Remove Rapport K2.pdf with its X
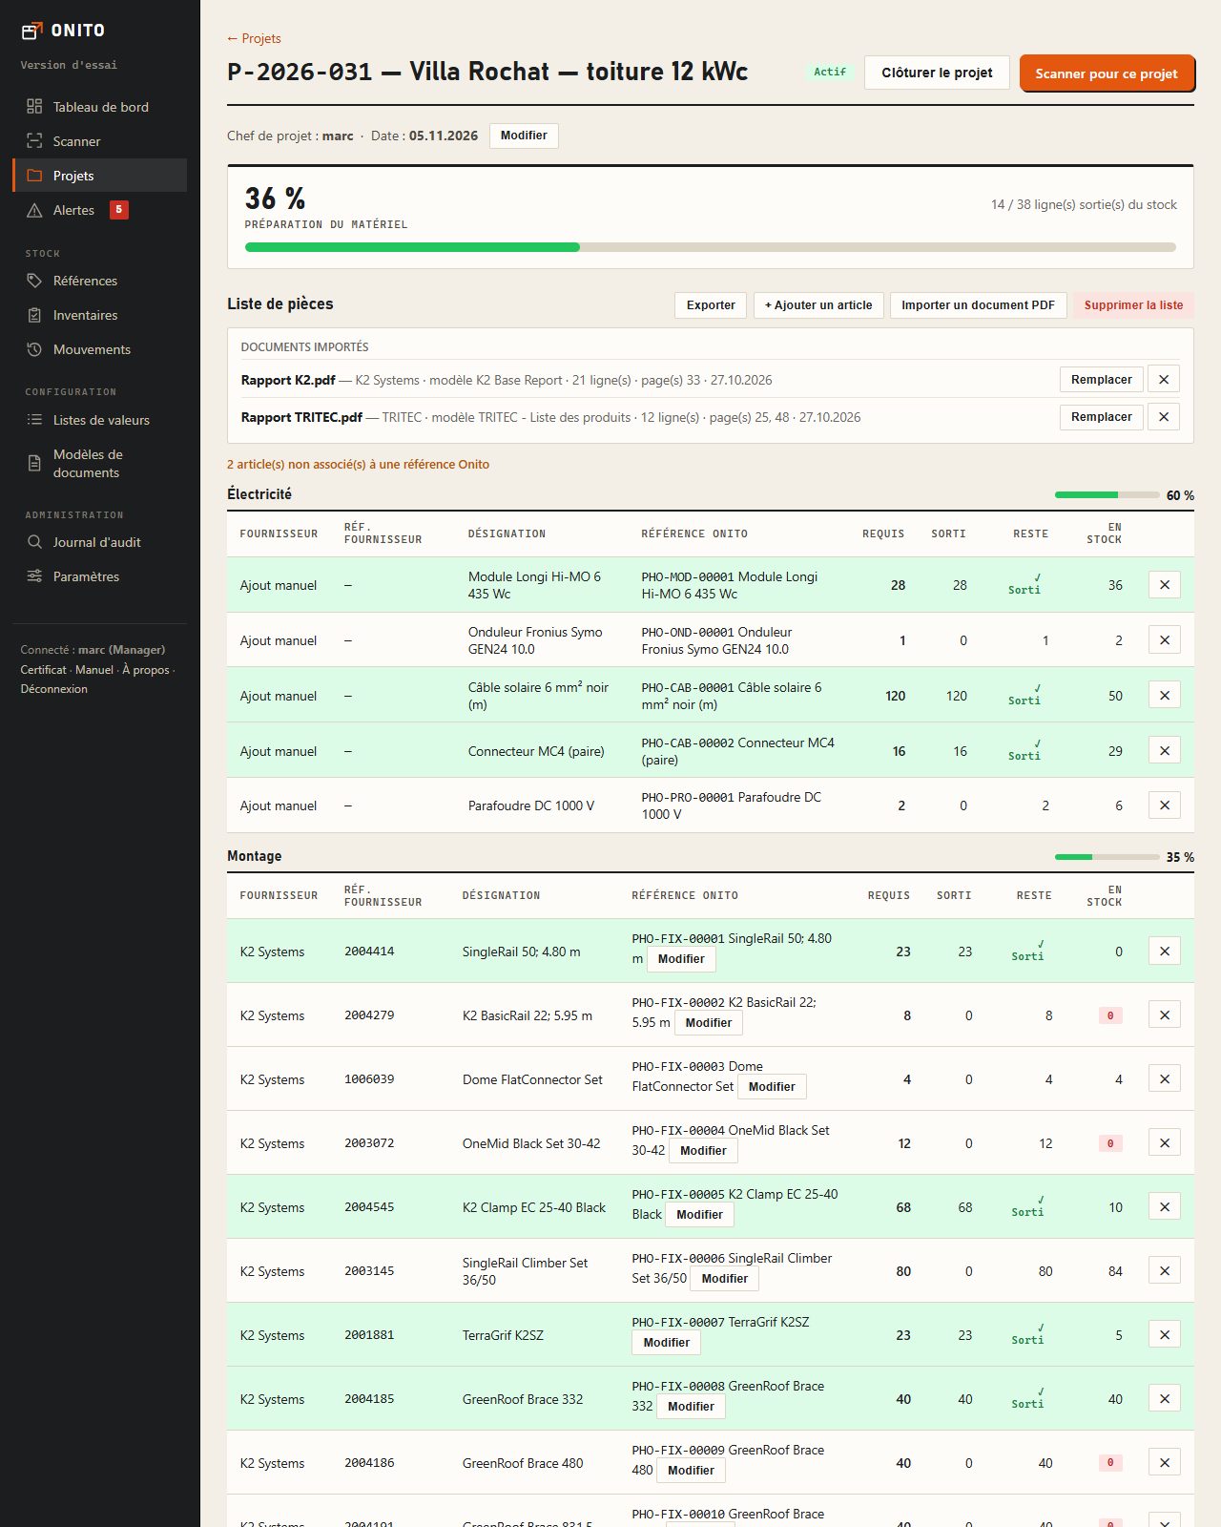Screen dimensions: 1221x1527 click(1164, 380)
